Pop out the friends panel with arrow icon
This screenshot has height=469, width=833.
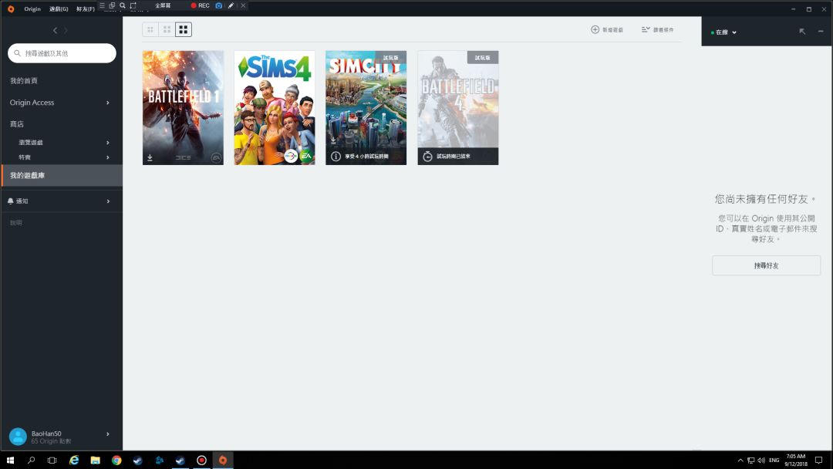(802, 32)
